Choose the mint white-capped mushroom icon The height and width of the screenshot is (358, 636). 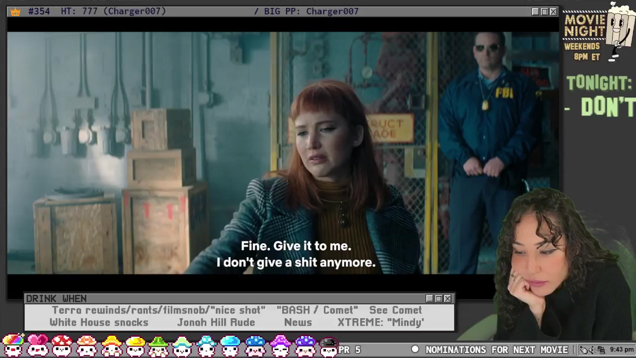tap(182, 345)
